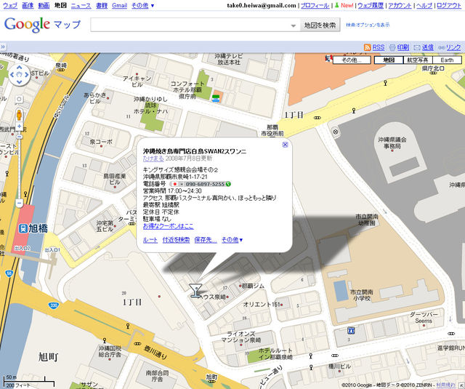Image resolution: width=465 pixels, height=389 pixels.
Task: Select the Street View pegman icon
Action: 20,115
